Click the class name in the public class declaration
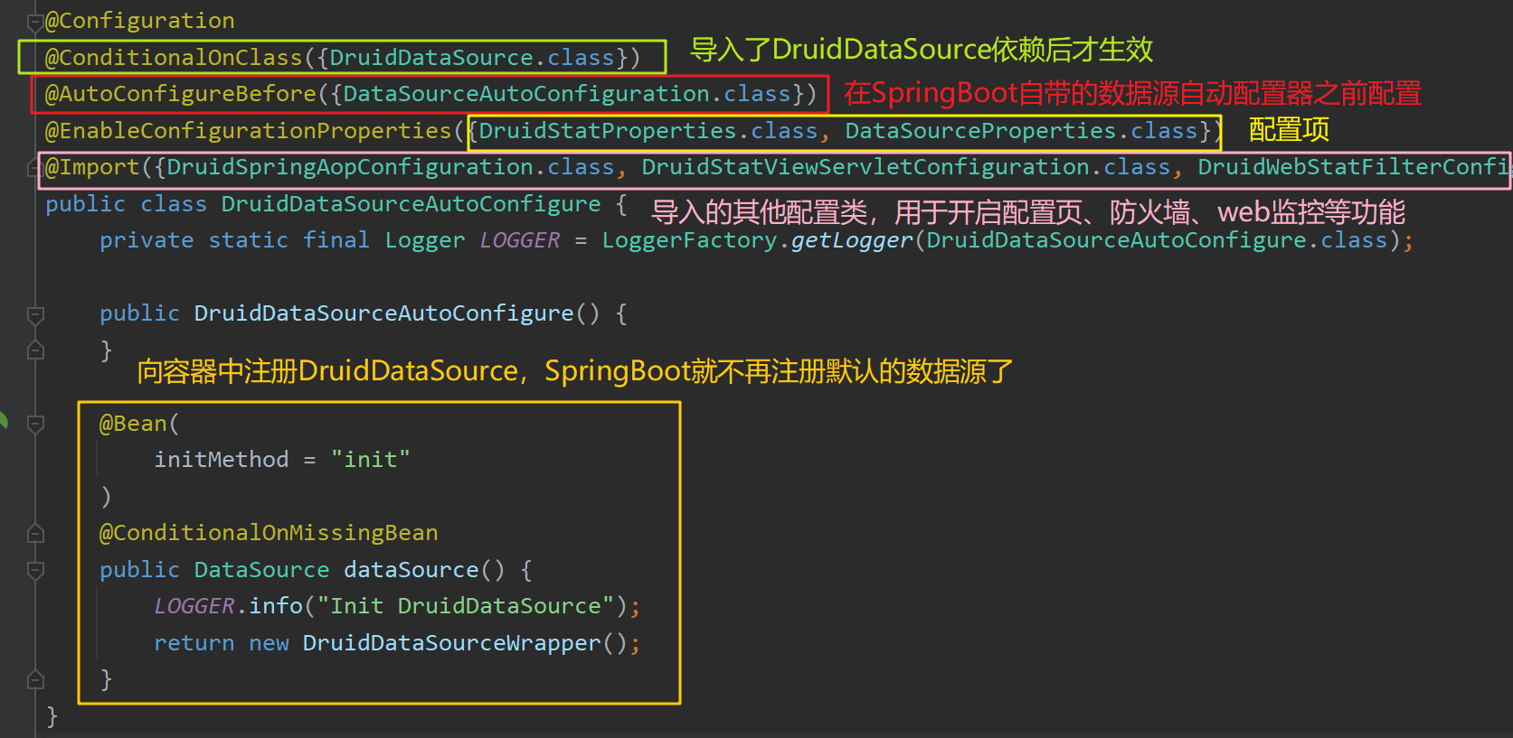The image size is (1513, 738). [x=411, y=204]
